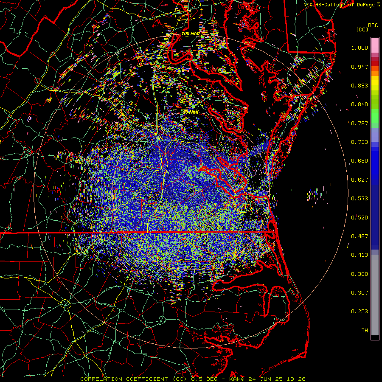Click the 0.467 legend value
The image size is (382, 382).
(360, 236)
